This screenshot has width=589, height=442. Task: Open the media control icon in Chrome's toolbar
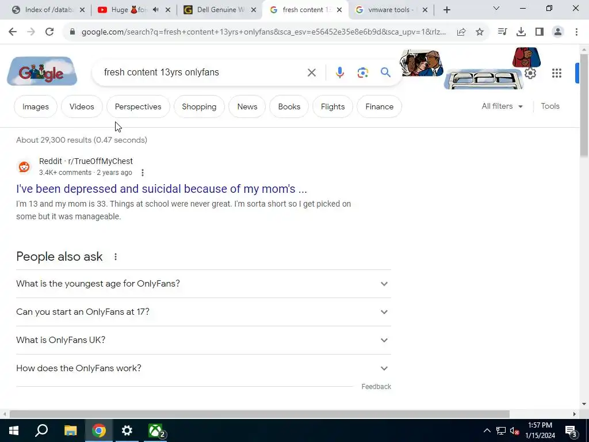pyautogui.click(x=502, y=32)
